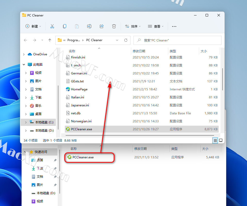Select the Norwegian.ini file
The width and height of the screenshot is (247, 206).
[142, 121]
